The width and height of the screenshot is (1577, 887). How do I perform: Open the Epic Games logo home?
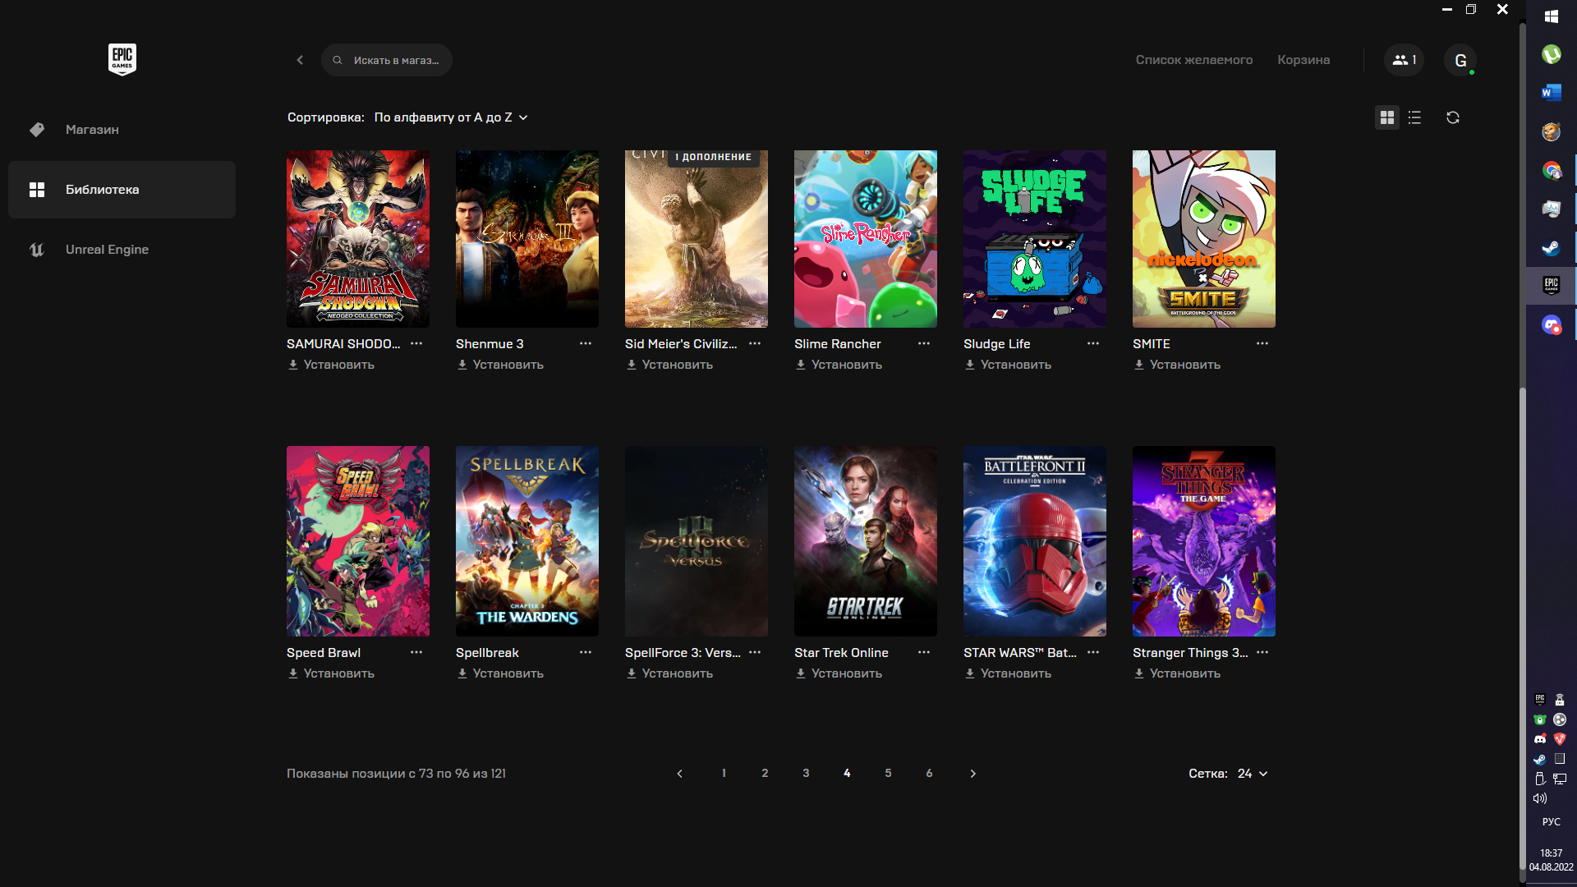tap(122, 59)
